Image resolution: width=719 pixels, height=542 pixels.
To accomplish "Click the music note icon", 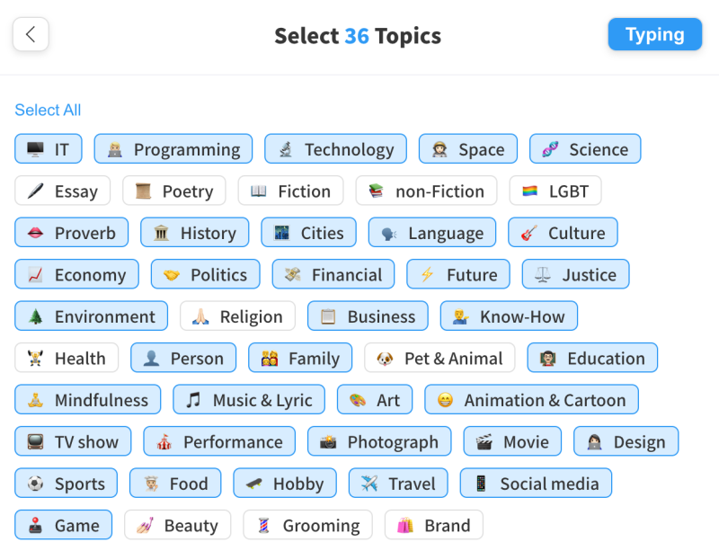I will 193,399.
